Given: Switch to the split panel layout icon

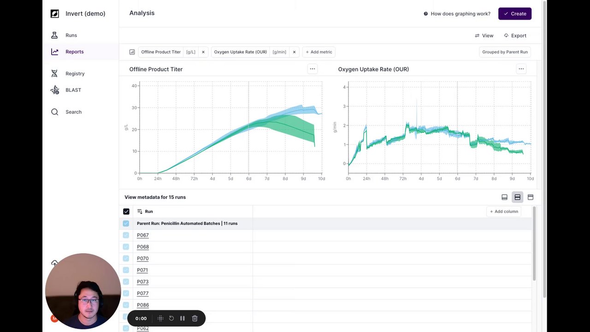Looking at the screenshot, I should (x=517, y=197).
